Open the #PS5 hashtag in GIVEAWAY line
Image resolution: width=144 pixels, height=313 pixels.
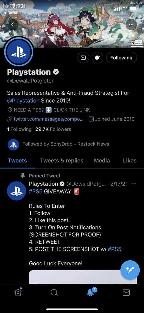click(x=36, y=191)
